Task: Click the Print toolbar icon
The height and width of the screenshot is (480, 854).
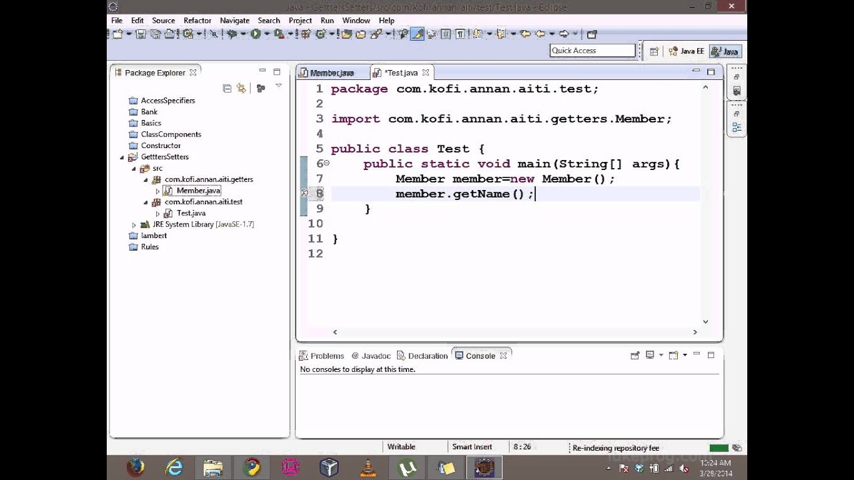Action: (x=169, y=34)
